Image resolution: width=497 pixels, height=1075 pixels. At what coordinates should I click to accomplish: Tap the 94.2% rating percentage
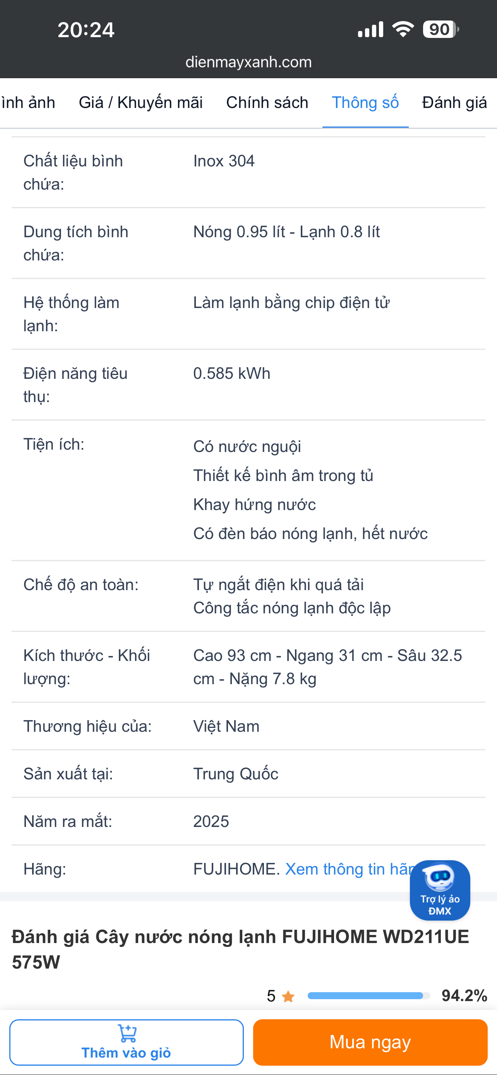pyautogui.click(x=464, y=996)
